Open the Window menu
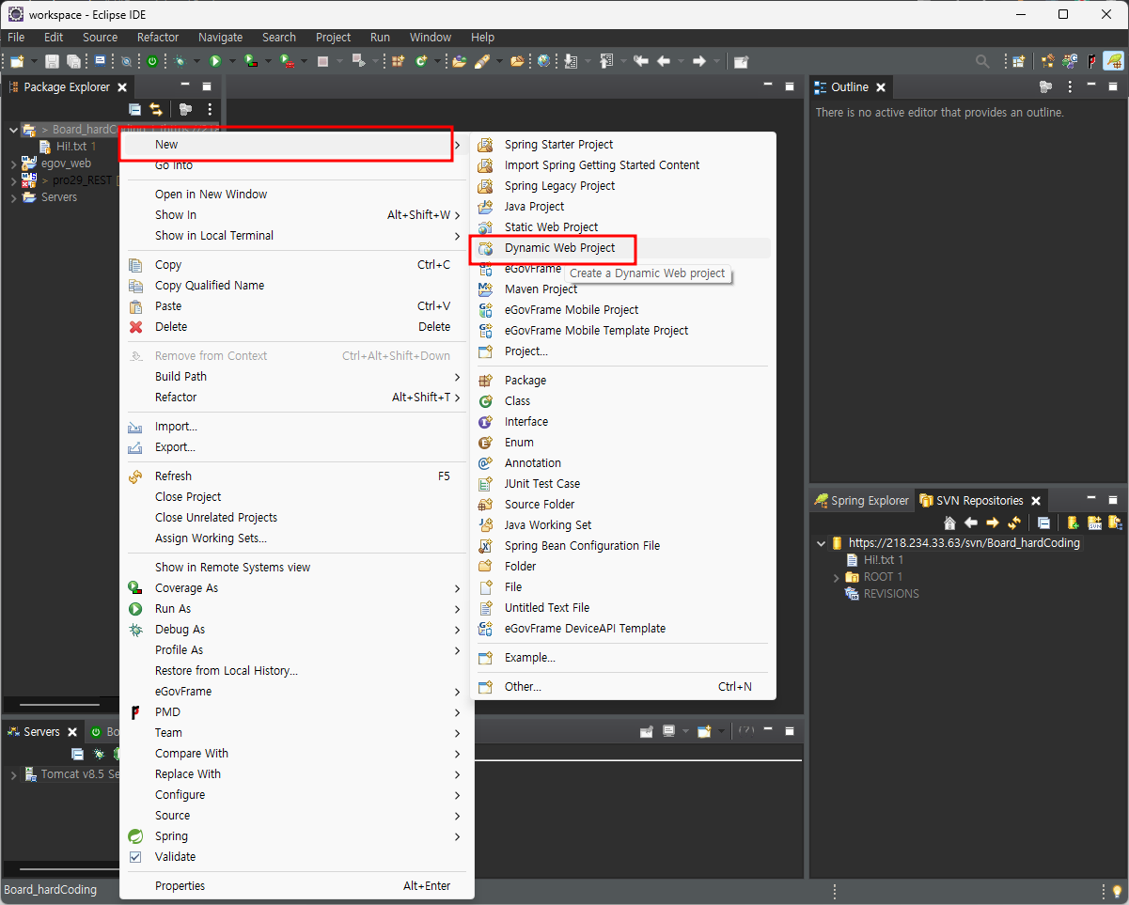1129x905 pixels. point(431,38)
